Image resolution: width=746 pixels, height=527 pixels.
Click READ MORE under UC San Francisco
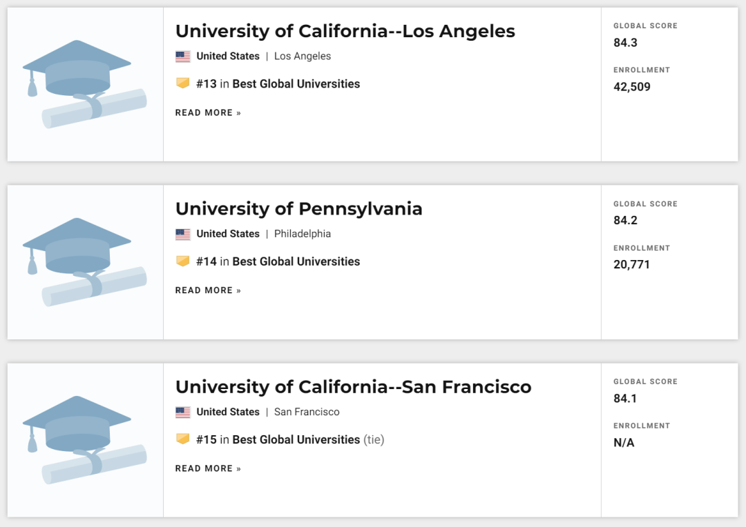tap(208, 468)
